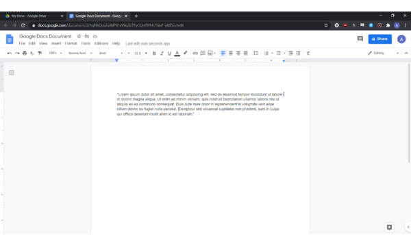Decrease the paragraph indent
This screenshot has height=246, width=411.
pyautogui.click(x=290, y=53)
